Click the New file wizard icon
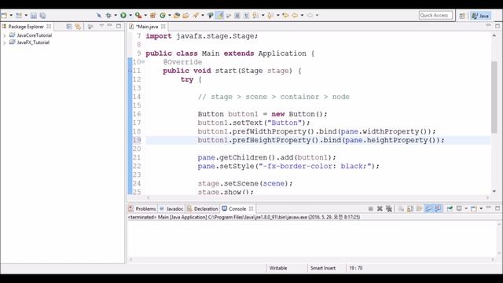The image size is (503, 283). 4,16
